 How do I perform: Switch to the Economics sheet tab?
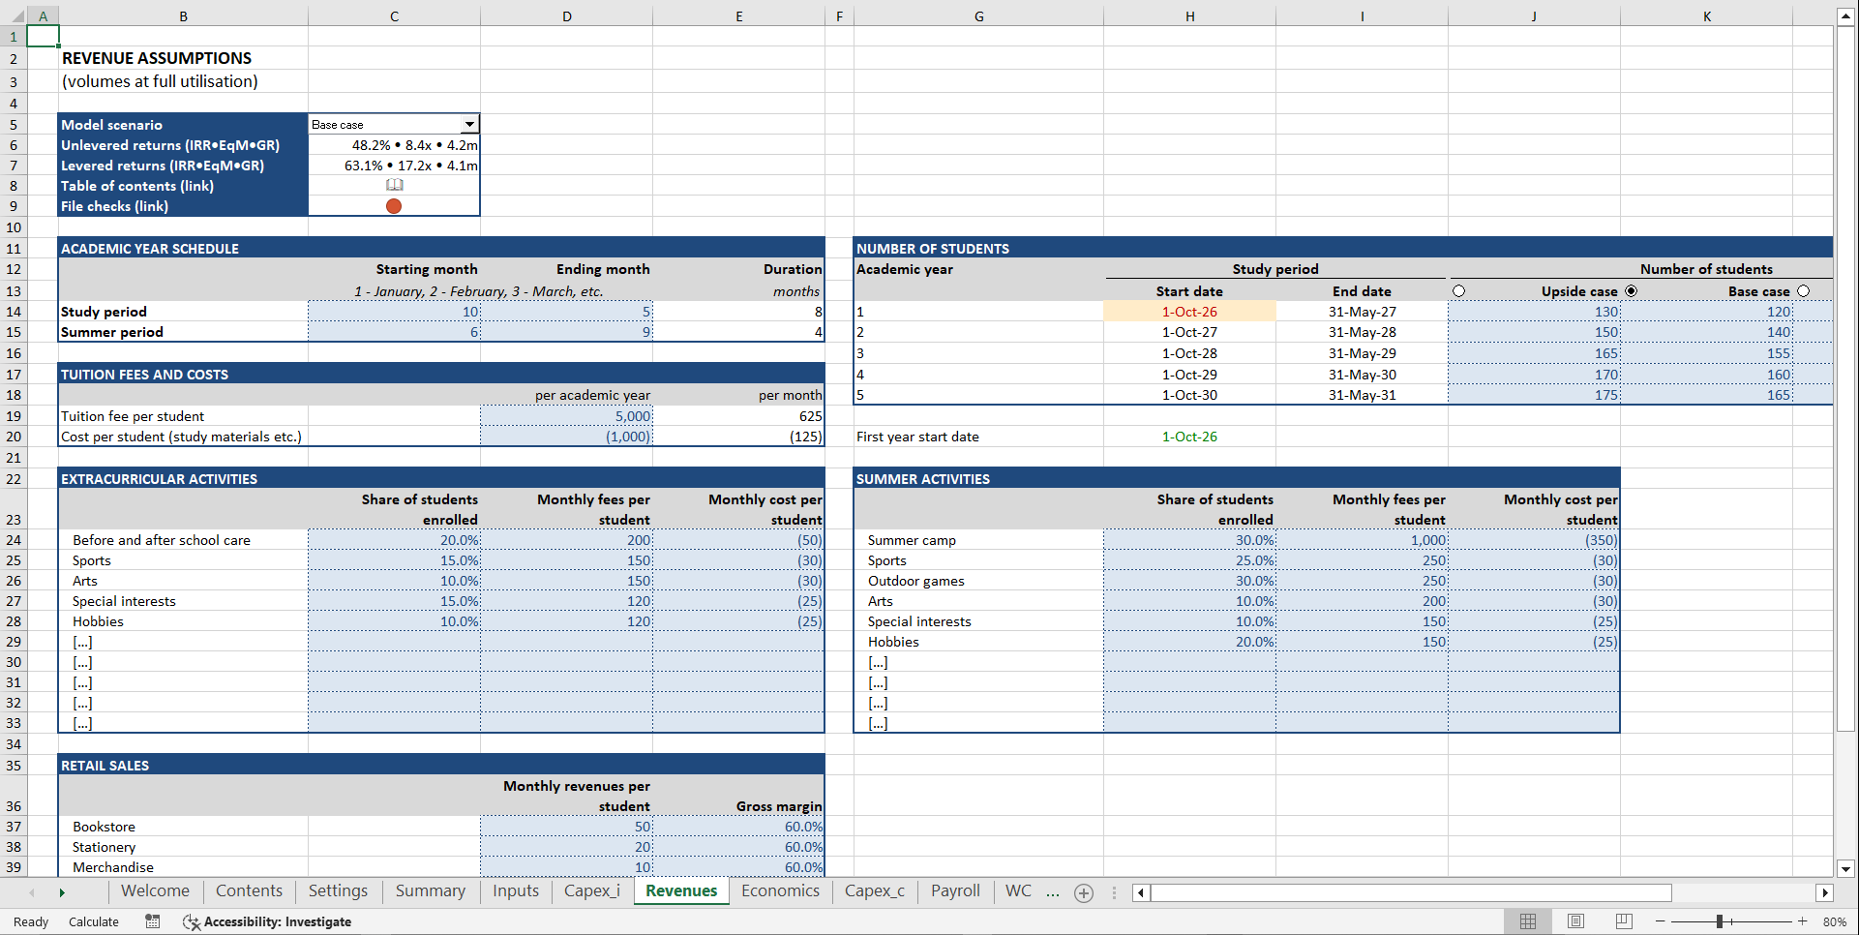780,891
